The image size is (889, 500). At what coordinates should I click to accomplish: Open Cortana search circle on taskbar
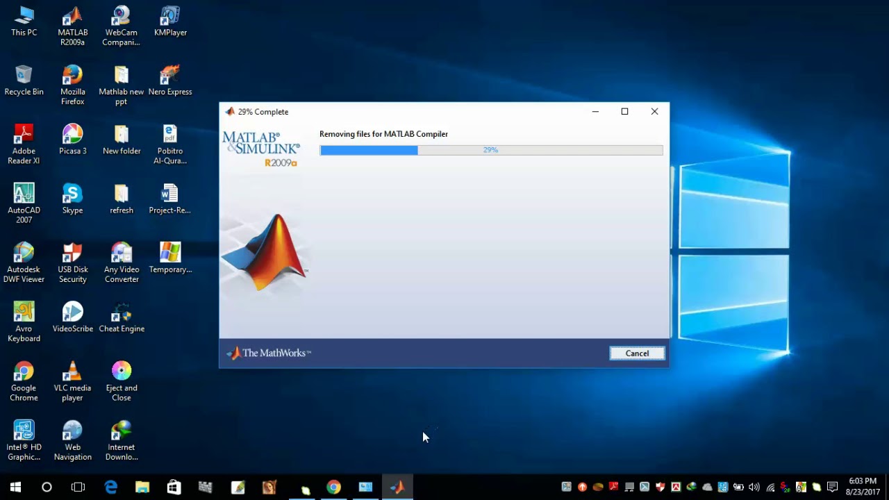pos(47,487)
